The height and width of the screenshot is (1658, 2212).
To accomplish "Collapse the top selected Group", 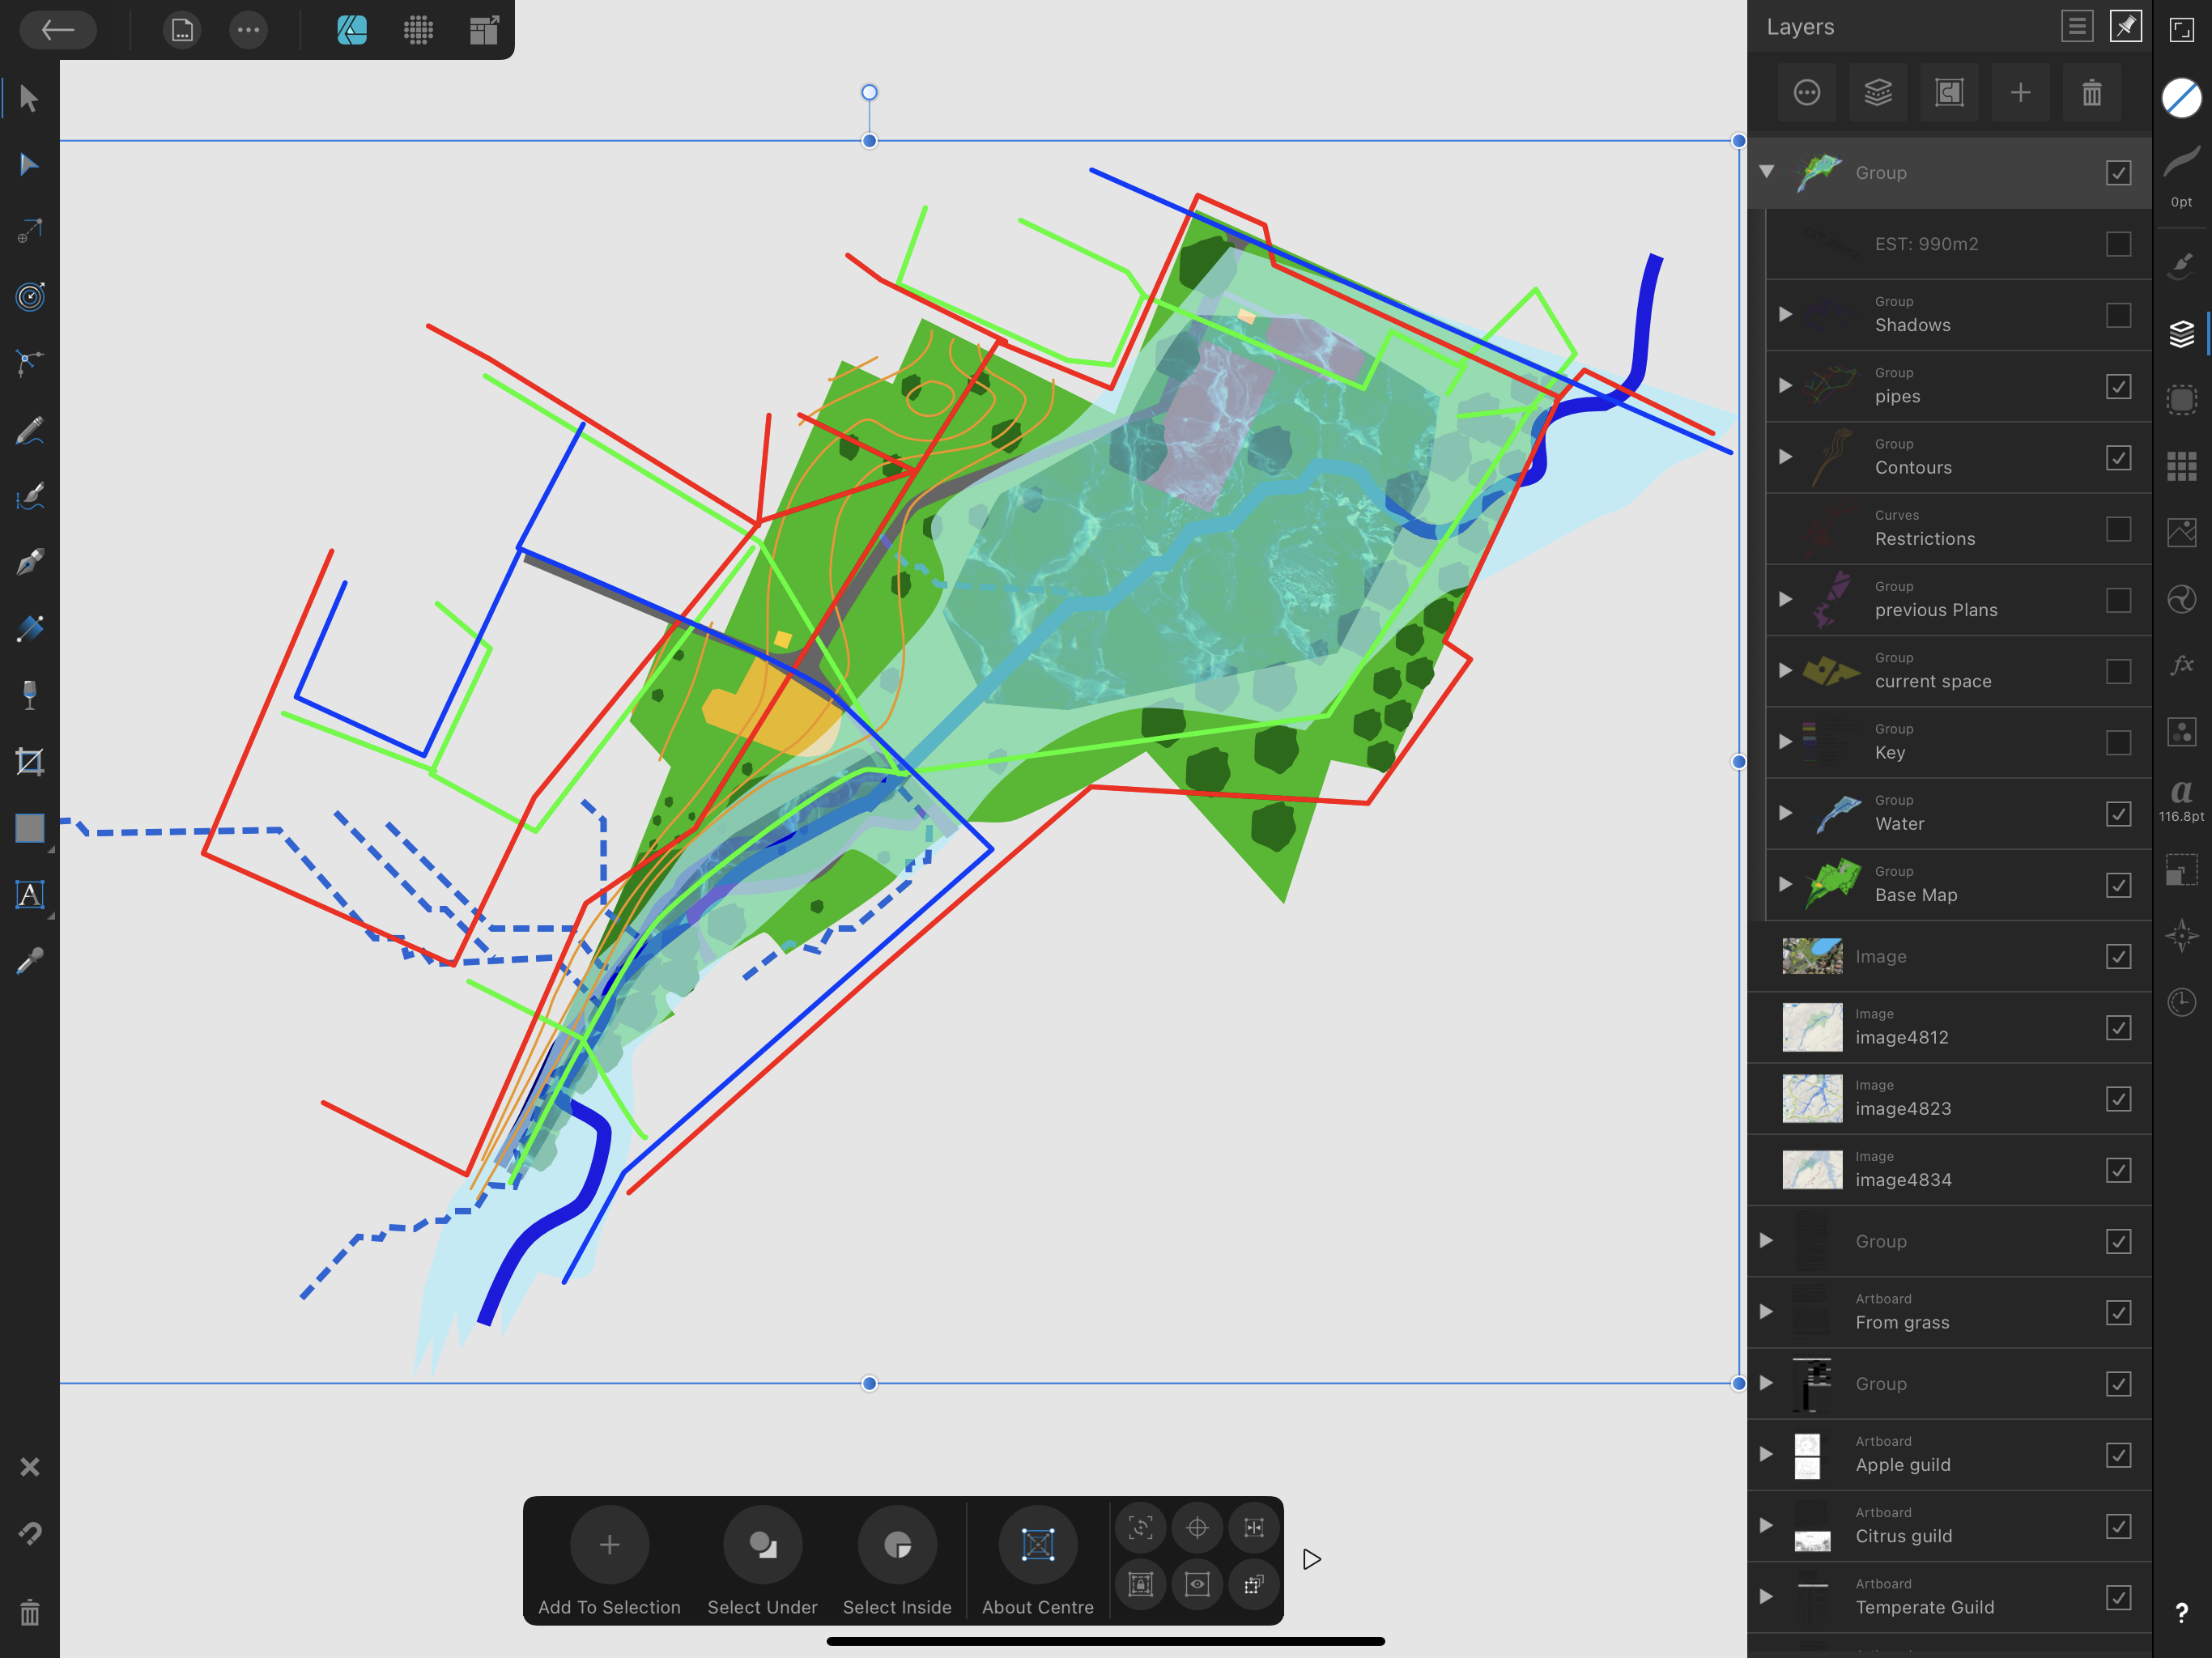I will pyautogui.click(x=1767, y=172).
